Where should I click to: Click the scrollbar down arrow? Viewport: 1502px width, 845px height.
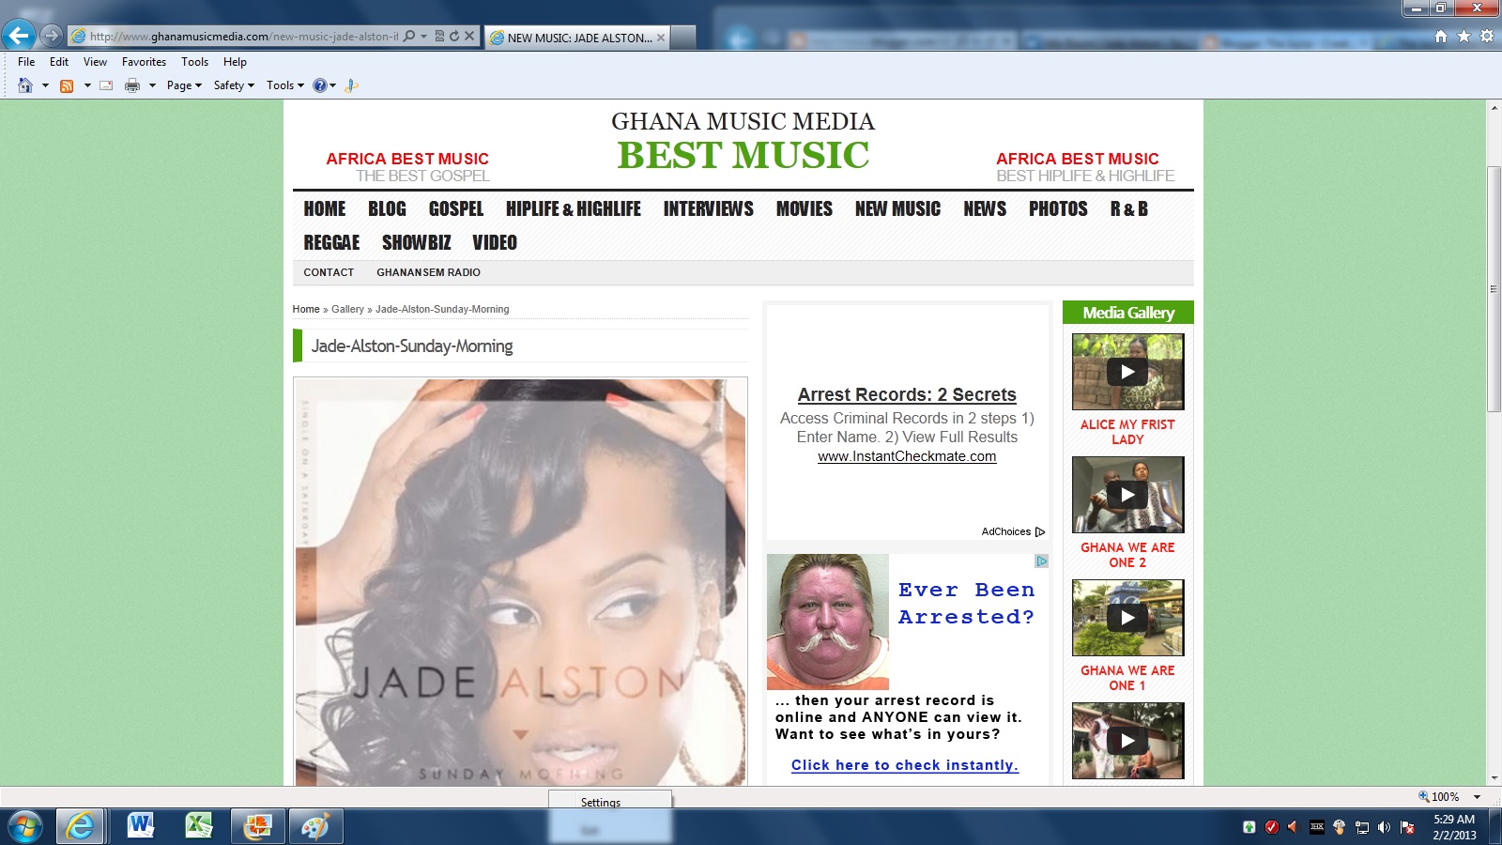[1494, 778]
